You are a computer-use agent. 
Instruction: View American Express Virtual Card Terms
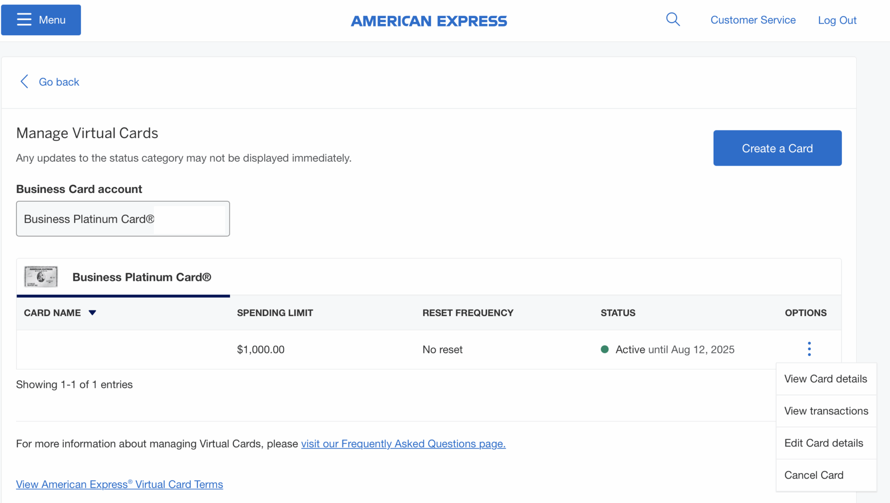tap(119, 484)
